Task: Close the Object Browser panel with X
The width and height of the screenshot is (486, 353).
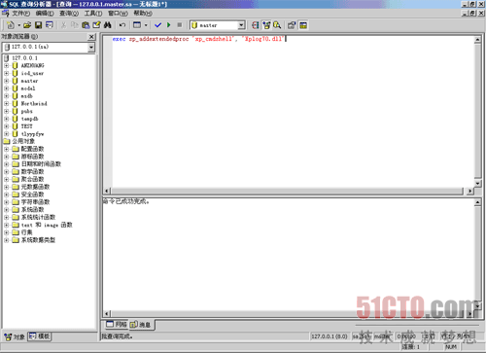Action: (91, 37)
